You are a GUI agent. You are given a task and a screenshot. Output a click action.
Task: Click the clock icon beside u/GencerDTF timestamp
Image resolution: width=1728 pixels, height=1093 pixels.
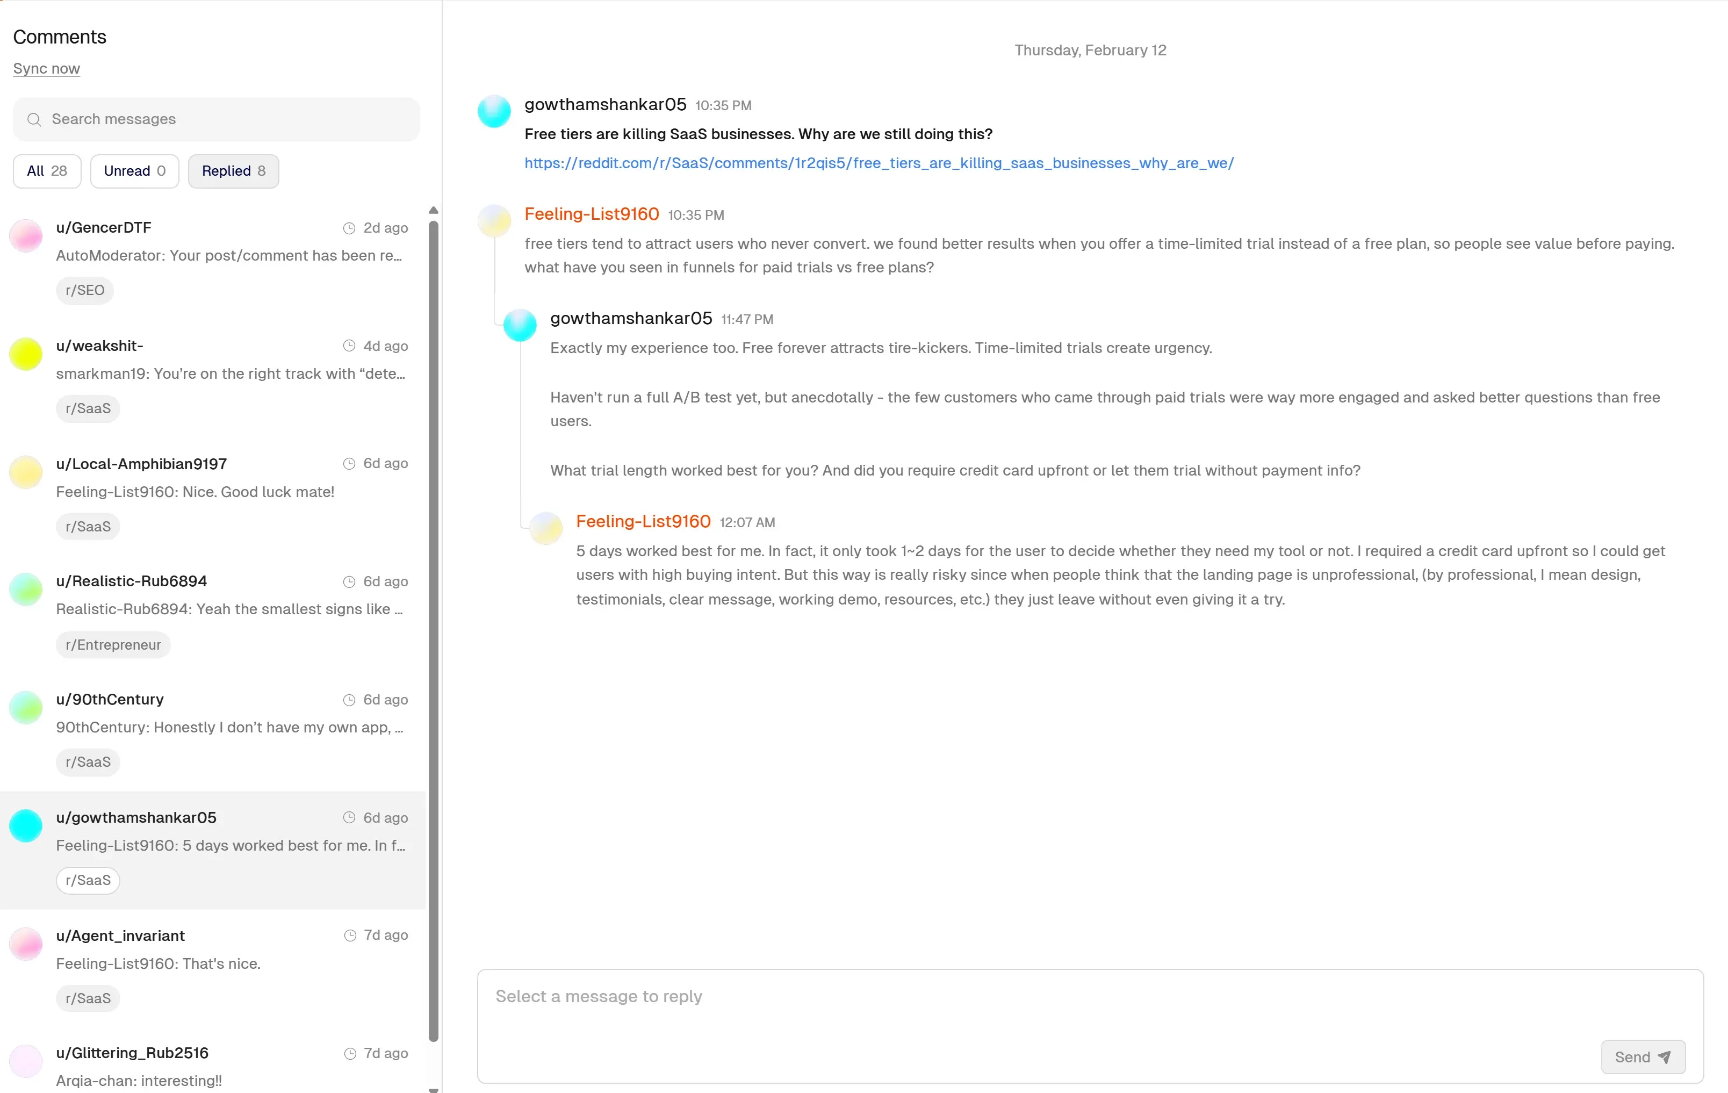(x=349, y=227)
